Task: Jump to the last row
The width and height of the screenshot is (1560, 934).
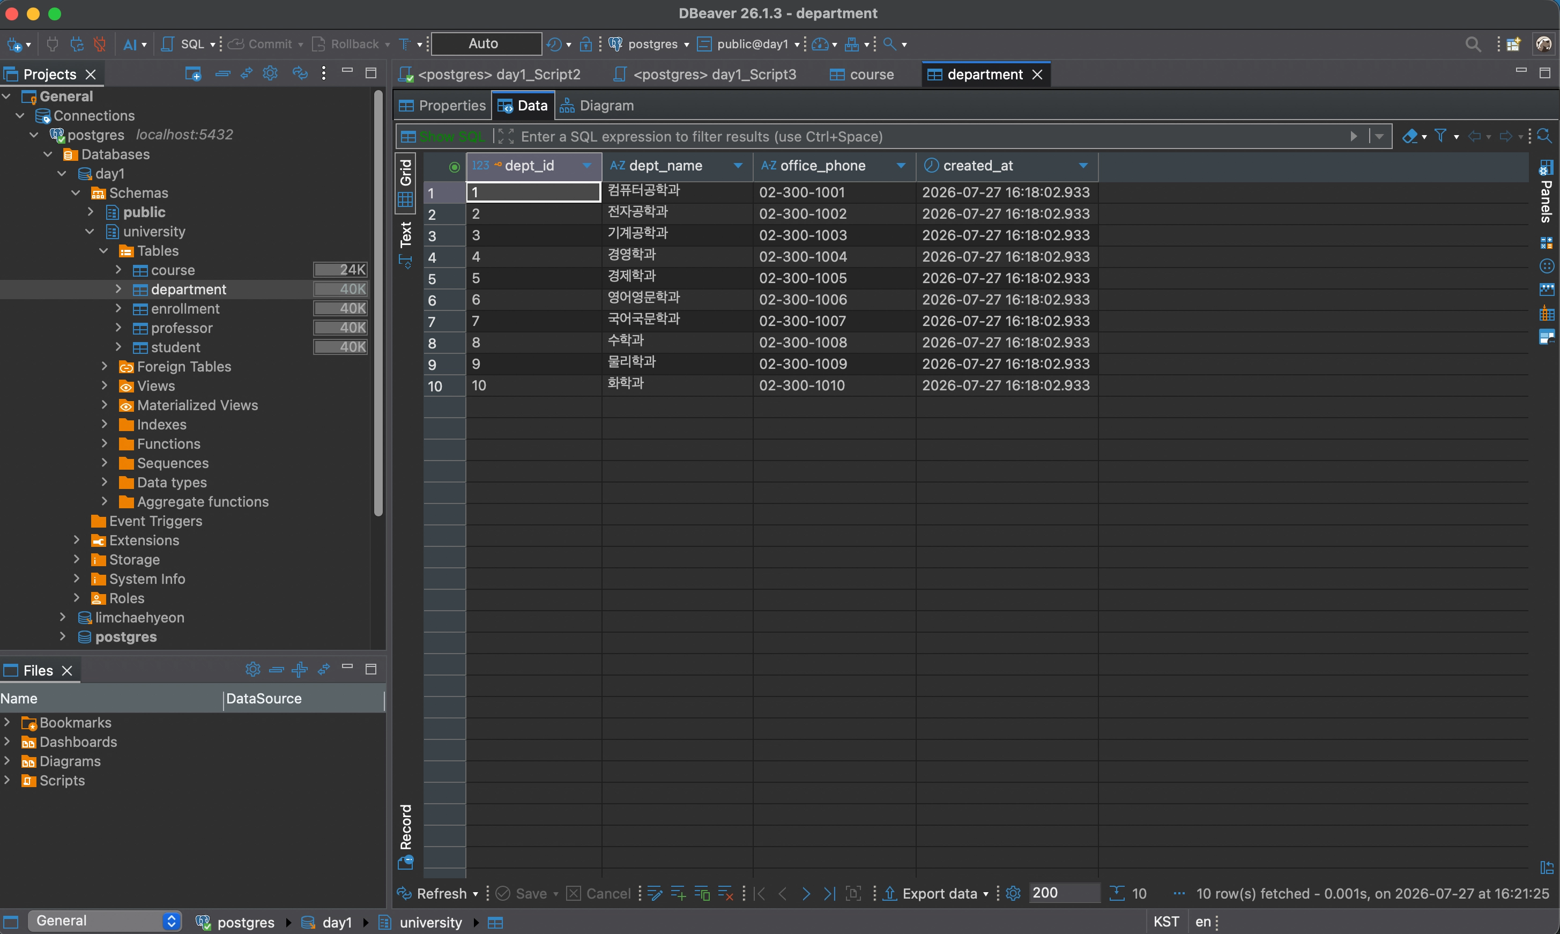Action: pyautogui.click(x=829, y=893)
